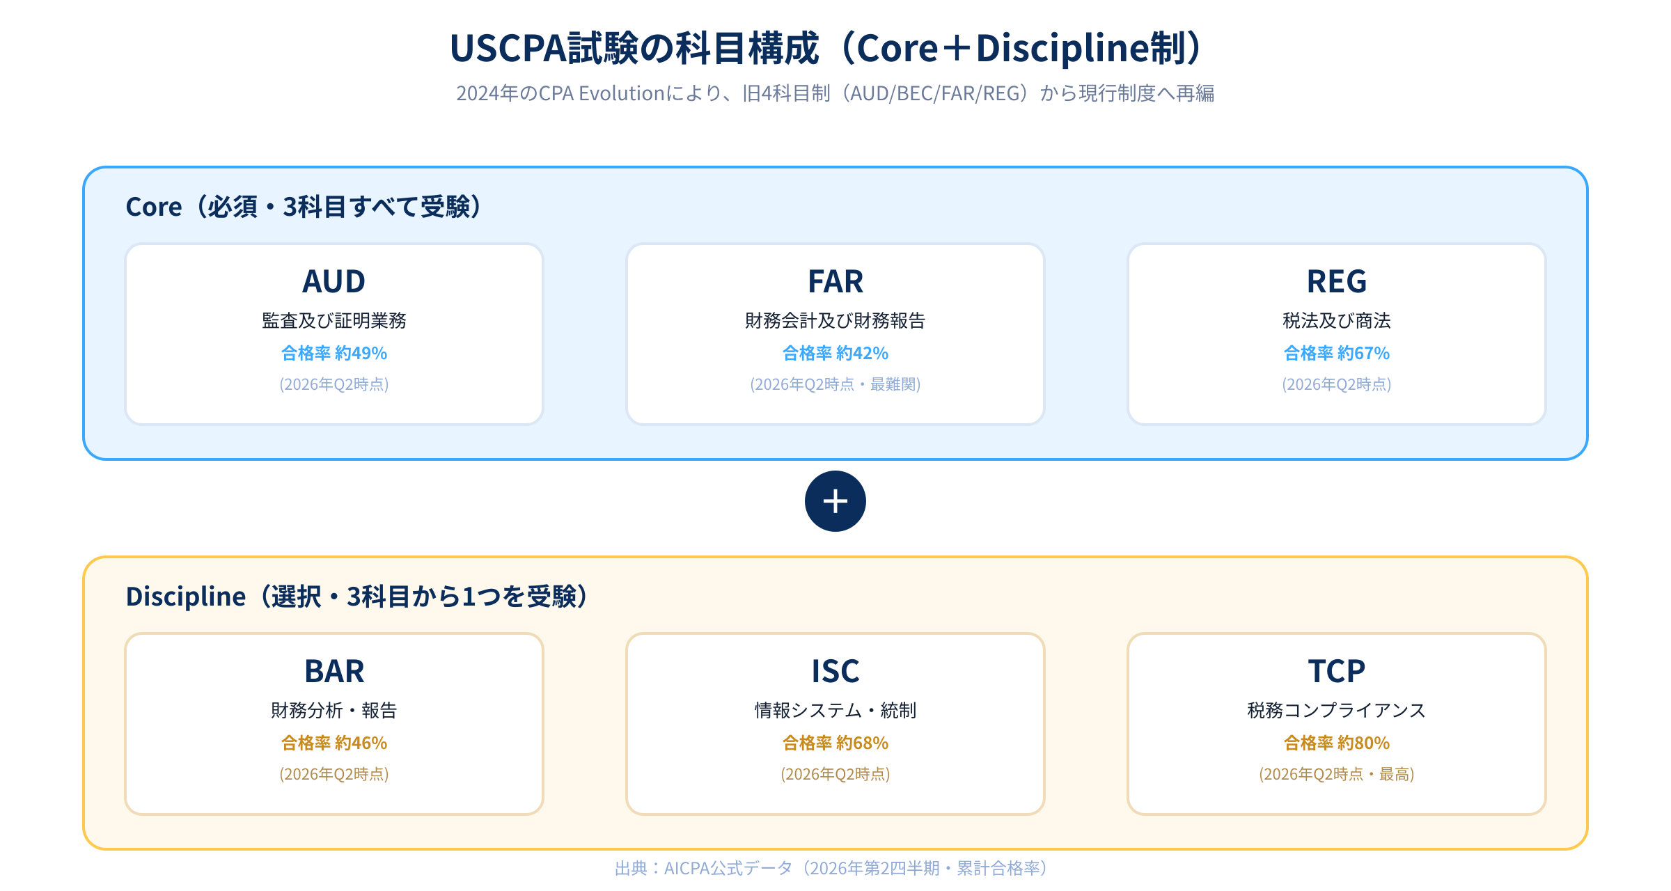Select the TCP subject card
This screenshot has height=891, width=1671.
coord(1337,724)
